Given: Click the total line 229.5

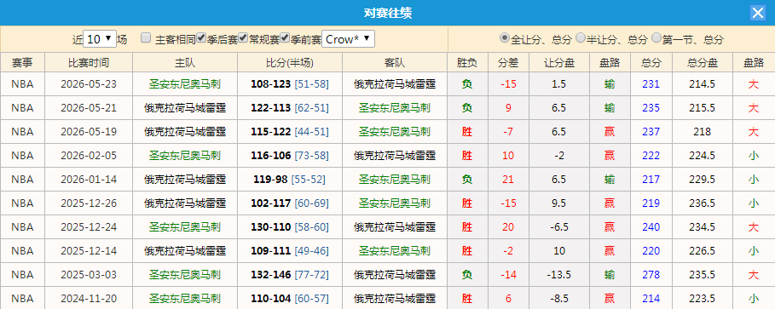Looking at the screenshot, I should coord(703,179).
